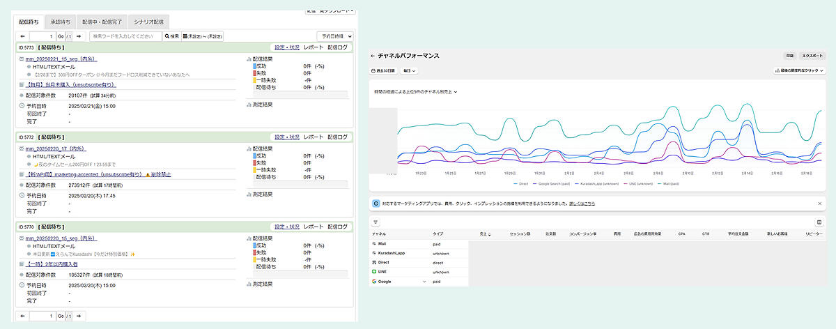Open the 予約日時順 sort dropdown
Screen dimensions: 836x329
[335, 36]
